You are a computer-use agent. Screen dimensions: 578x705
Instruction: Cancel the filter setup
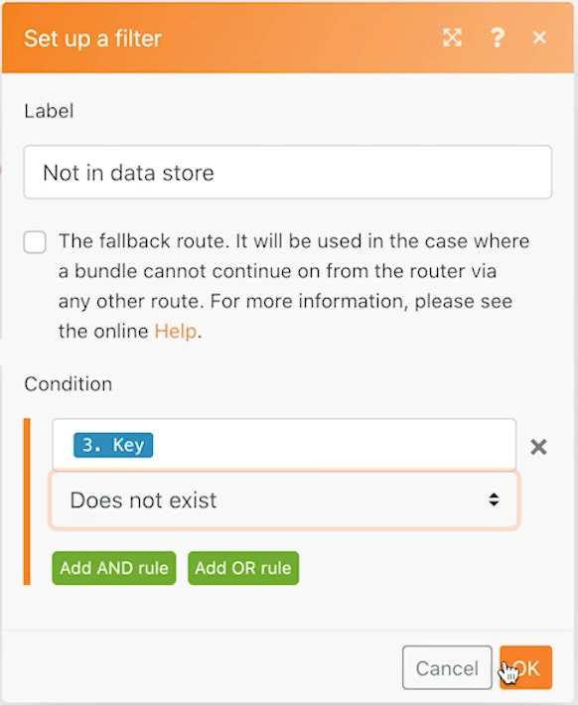[x=447, y=667]
